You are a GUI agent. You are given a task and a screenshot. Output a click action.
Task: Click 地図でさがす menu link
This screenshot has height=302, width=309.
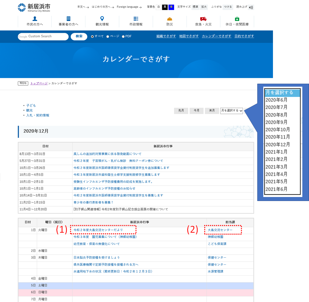point(189,36)
